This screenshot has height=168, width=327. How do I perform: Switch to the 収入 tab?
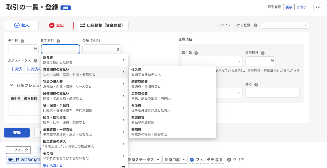tap(21, 25)
